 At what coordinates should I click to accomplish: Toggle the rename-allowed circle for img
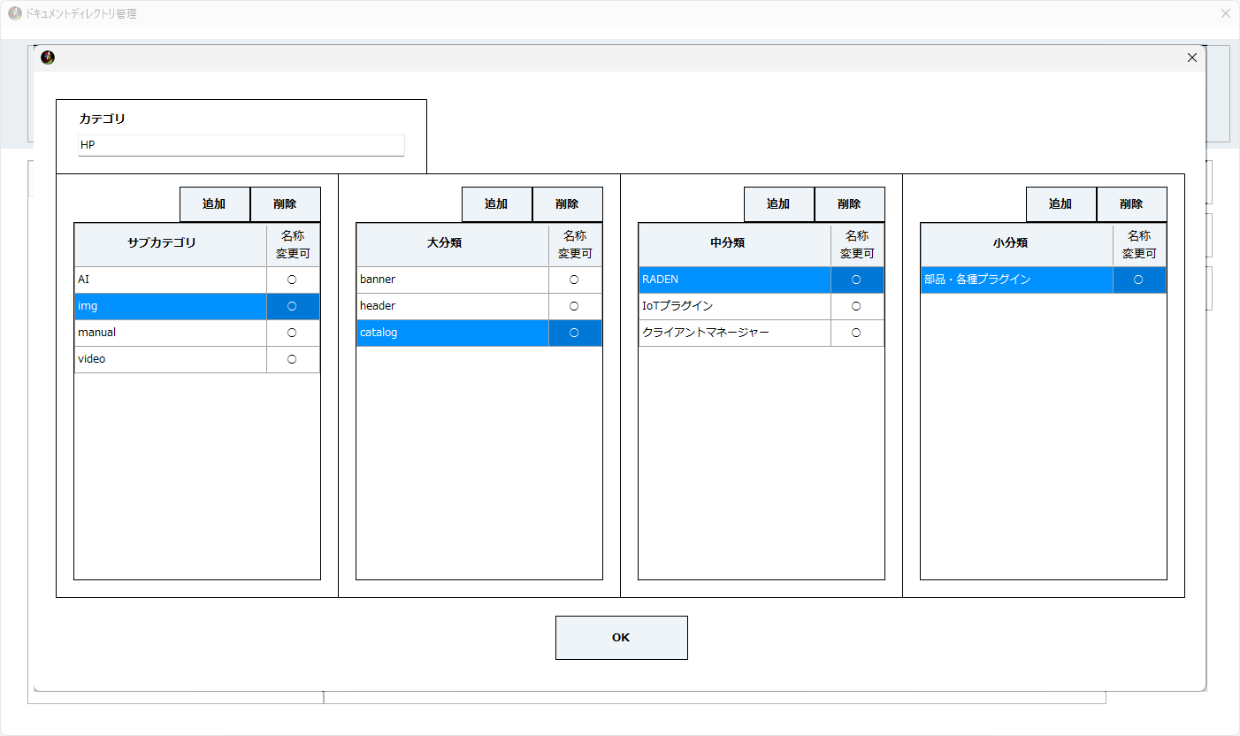pos(292,306)
